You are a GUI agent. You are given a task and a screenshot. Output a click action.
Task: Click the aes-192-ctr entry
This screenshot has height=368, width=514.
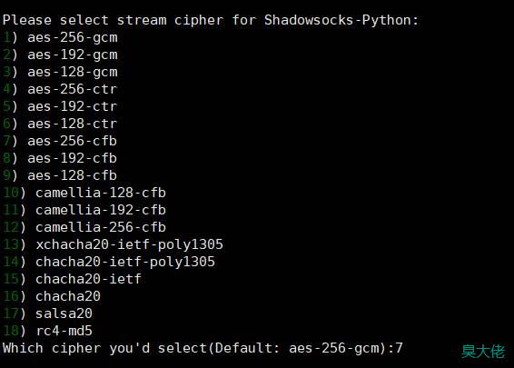60,106
